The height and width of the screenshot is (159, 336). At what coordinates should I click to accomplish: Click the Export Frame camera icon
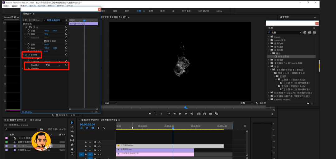(211, 114)
